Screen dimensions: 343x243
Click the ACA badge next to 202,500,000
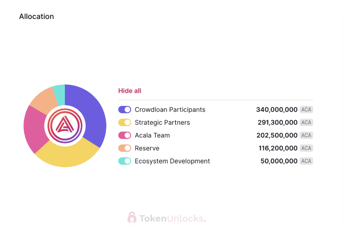[306, 135]
